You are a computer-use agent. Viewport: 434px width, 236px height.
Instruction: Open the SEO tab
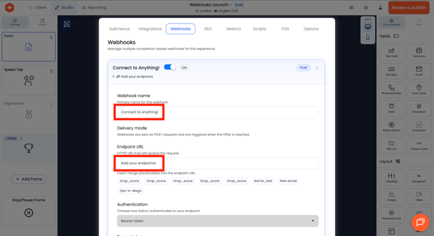208,28
